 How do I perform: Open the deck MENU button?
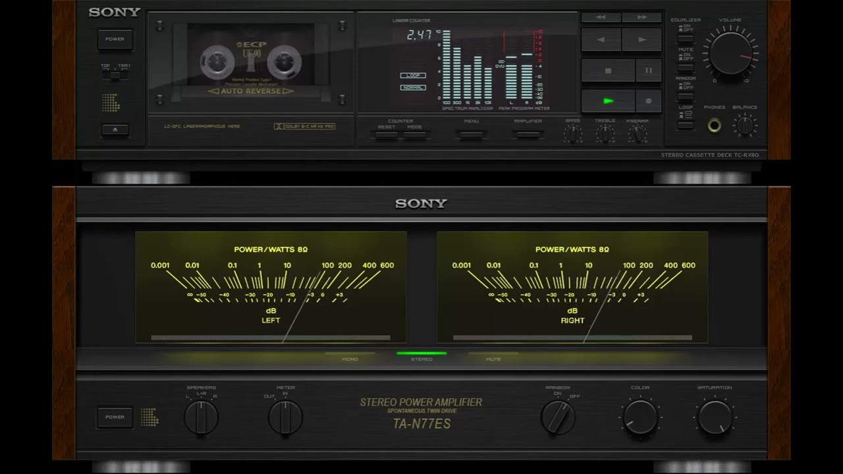pos(472,134)
